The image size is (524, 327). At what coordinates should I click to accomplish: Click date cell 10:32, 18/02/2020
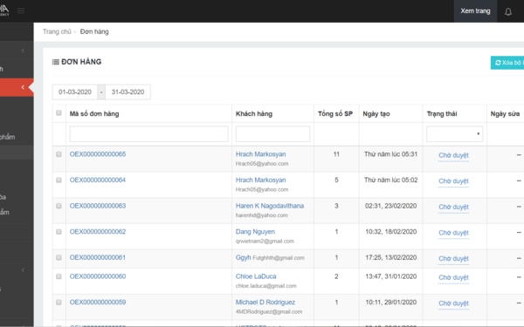pos(390,232)
